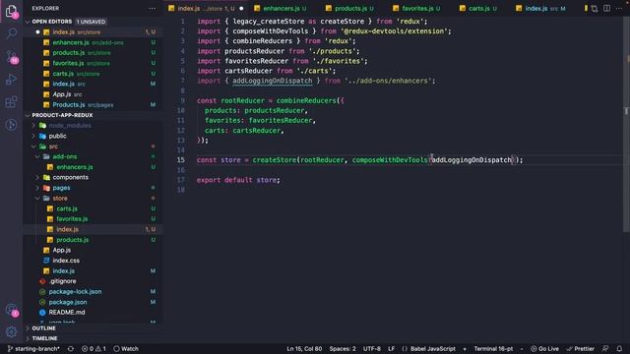Click the UTF-8 encoding indicator
The height and width of the screenshot is (354, 630).
372,349
